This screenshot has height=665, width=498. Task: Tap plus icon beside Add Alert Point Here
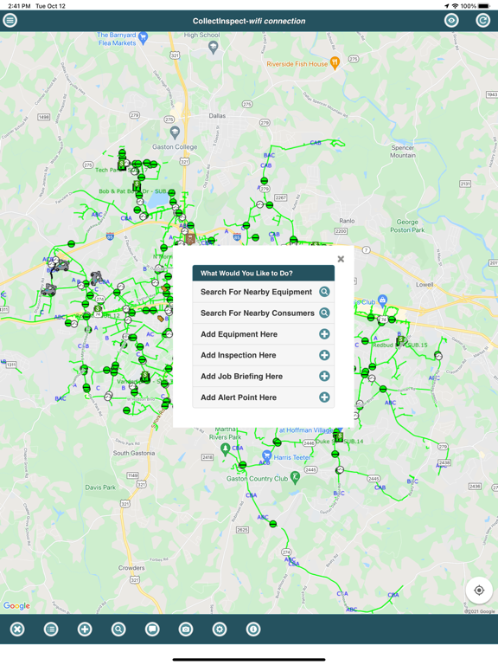point(324,397)
